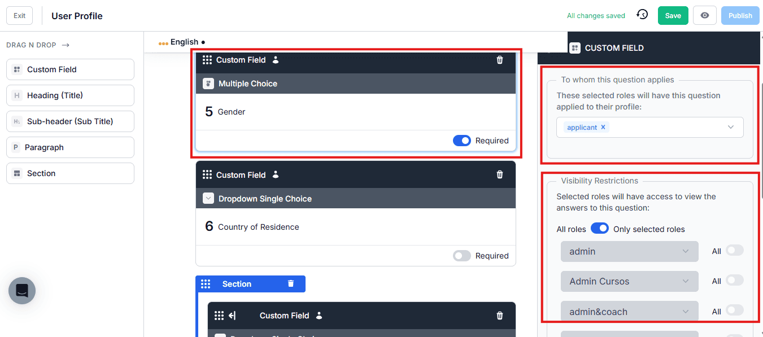Open the preview with the eye icon
The height and width of the screenshot is (337, 763).
click(x=704, y=15)
